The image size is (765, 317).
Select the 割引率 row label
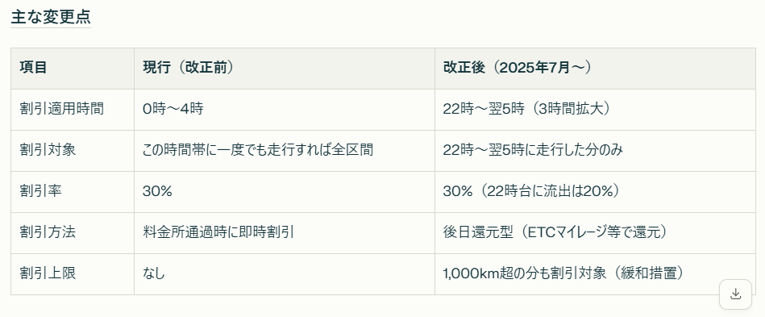coord(41,190)
